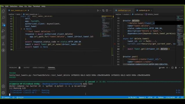Open the Manage gear icon

[x=3, y=93]
